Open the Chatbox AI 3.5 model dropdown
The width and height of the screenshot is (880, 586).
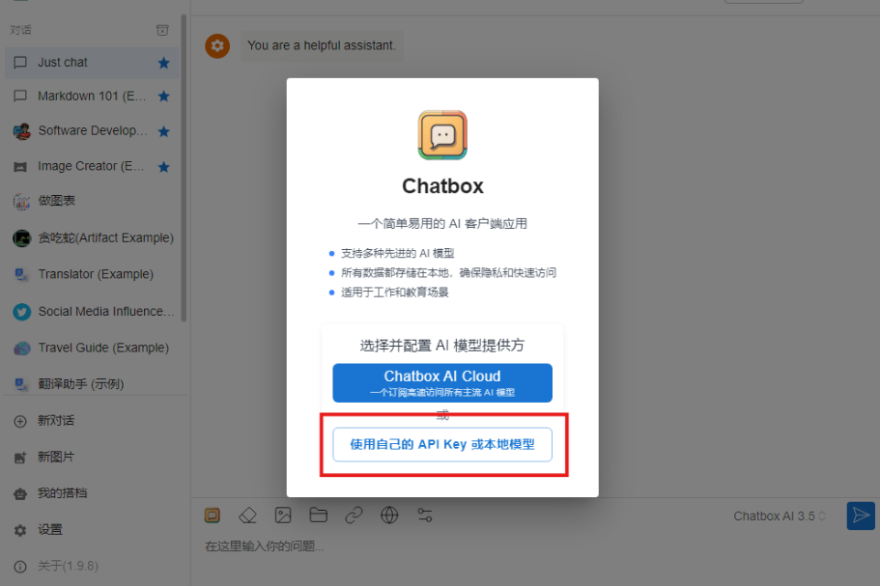click(x=779, y=516)
